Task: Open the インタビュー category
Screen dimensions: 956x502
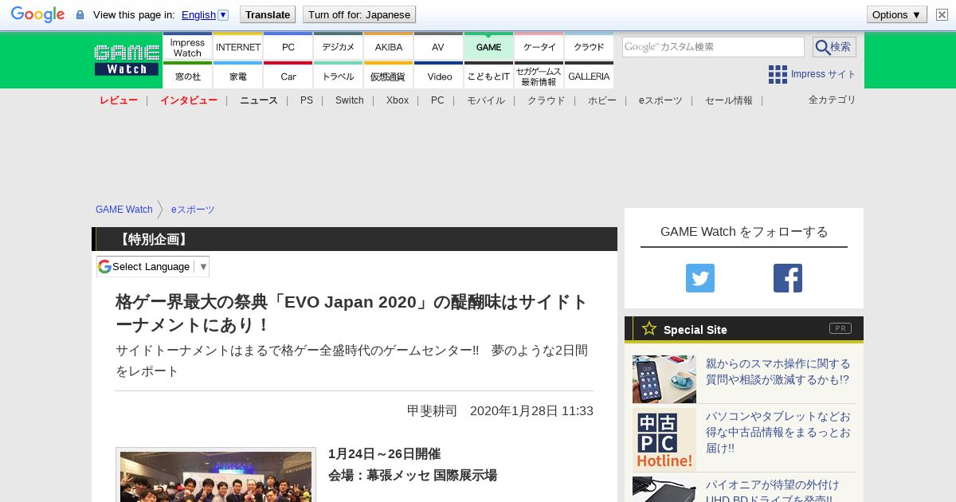Action: coord(189,100)
